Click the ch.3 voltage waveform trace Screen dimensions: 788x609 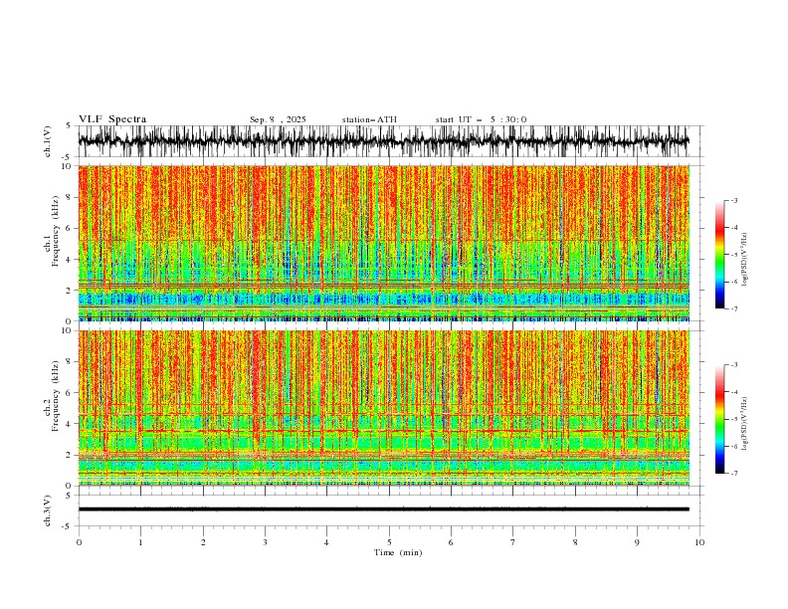click(384, 509)
